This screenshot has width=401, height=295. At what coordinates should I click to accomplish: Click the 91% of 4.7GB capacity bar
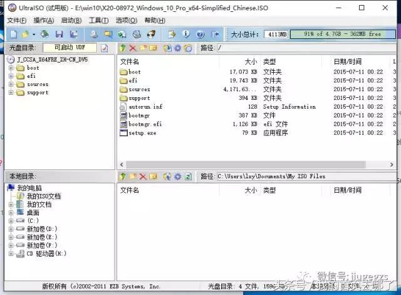343,34
